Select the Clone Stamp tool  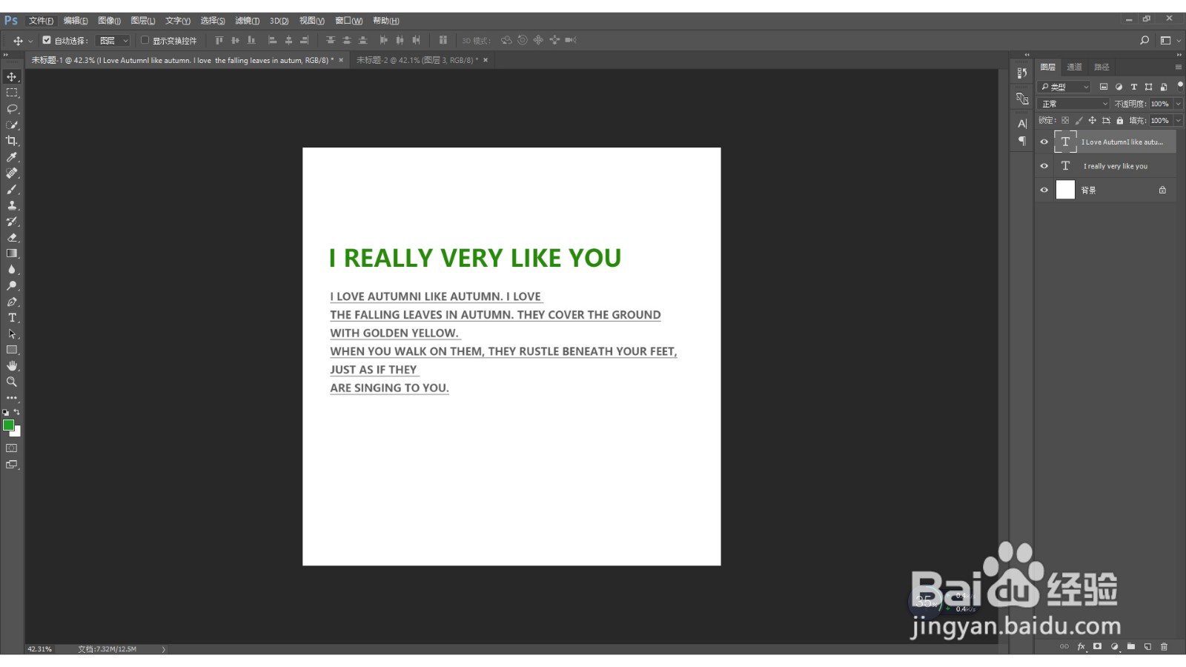click(x=12, y=205)
